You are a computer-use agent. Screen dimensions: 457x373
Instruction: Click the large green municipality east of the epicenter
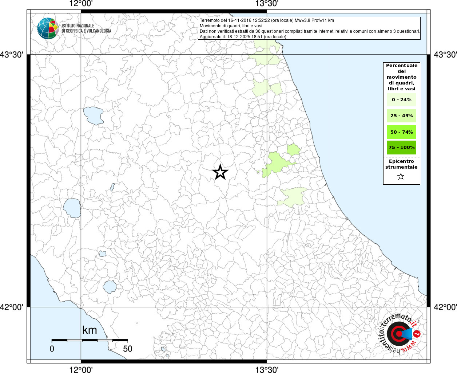point(277,164)
